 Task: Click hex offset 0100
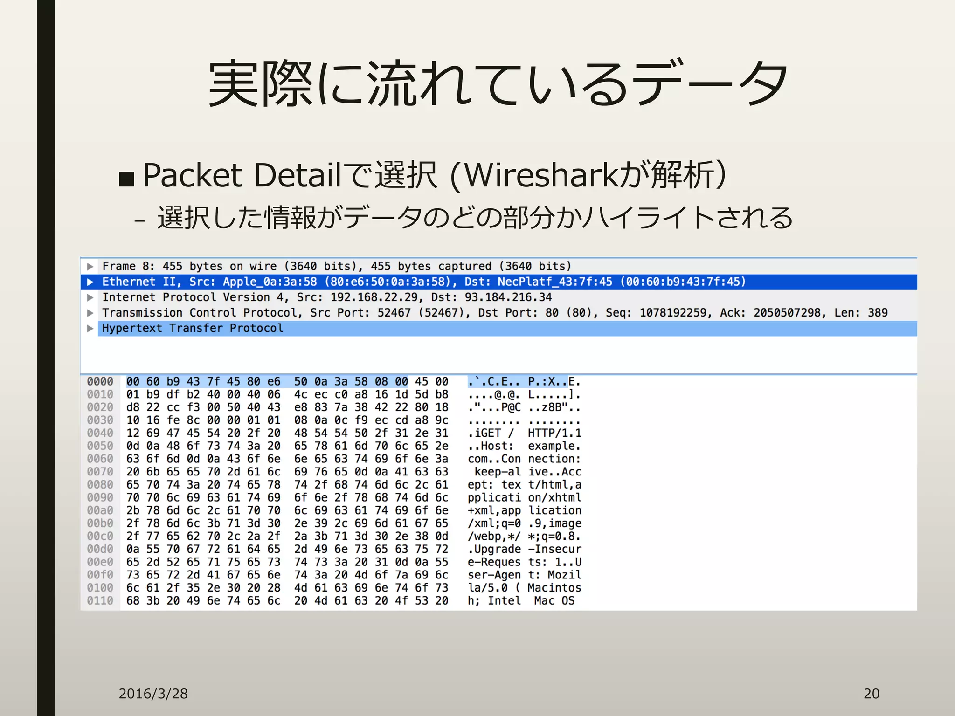tap(100, 588)
